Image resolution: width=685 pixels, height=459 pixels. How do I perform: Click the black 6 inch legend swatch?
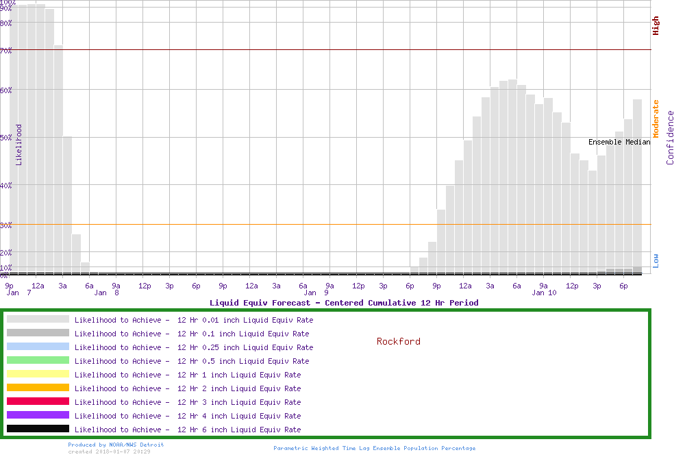38,429
